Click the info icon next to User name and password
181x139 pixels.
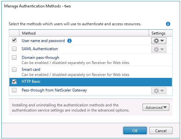pos(69,41)
